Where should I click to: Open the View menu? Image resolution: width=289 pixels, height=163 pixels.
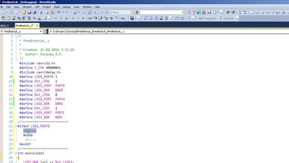[x=16, y=7]
